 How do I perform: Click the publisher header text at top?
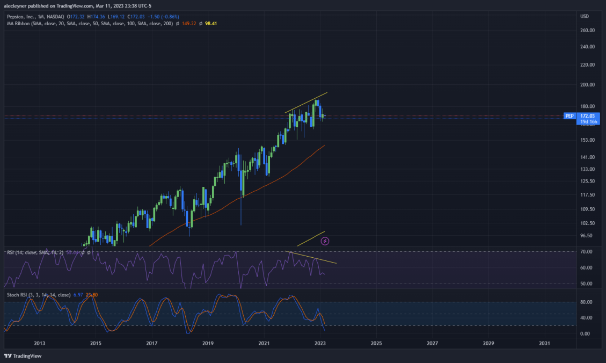pyautogui.click(x=78, y=6)
